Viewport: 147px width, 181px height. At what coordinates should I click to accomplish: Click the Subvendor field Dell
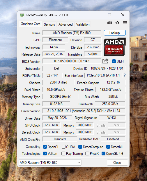[x=56, y=68]
